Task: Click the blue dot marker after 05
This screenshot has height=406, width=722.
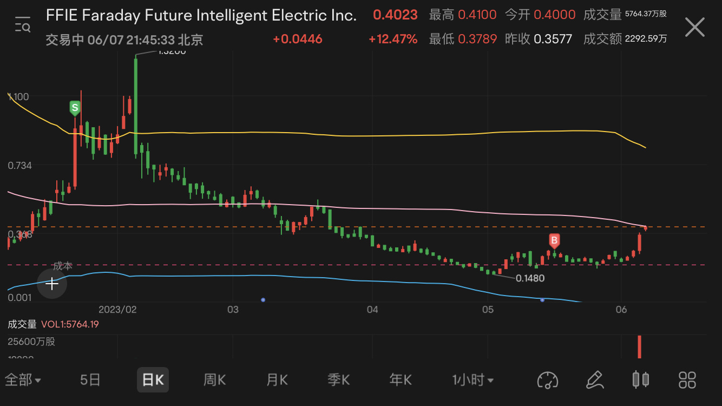Action: click(542, 299)
